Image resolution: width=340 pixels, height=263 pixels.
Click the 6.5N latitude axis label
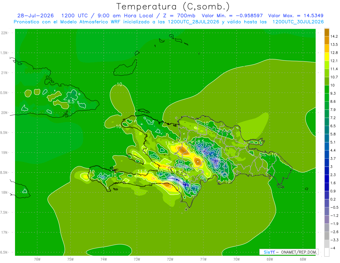point(4,252)
